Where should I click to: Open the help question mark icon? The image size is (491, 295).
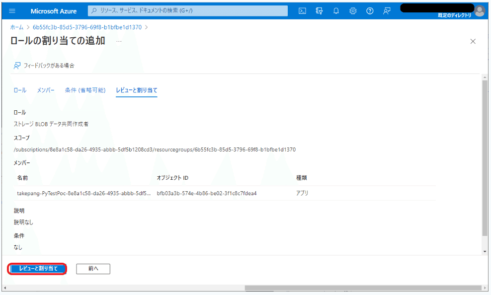point(370,11)
